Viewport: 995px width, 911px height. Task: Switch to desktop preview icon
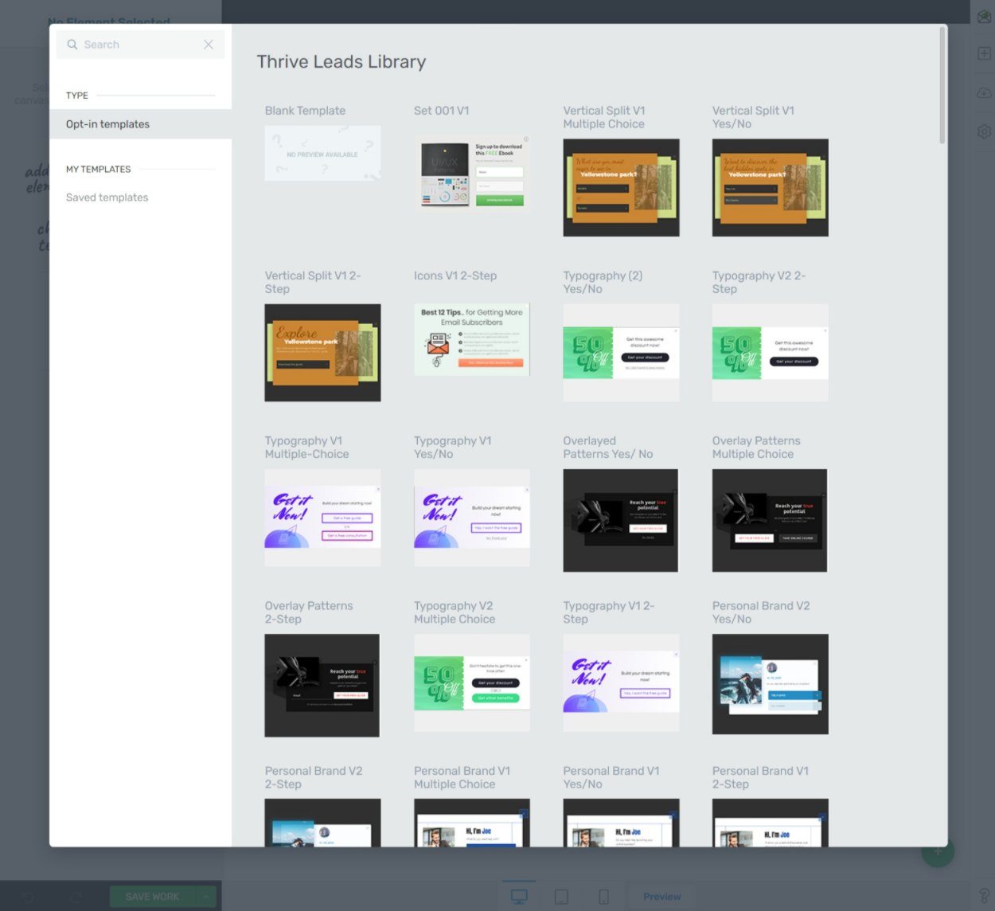[x=519, y=897]
